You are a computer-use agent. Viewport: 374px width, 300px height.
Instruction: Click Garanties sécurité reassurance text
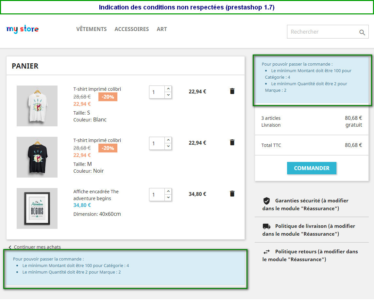[x=306, y=205]
